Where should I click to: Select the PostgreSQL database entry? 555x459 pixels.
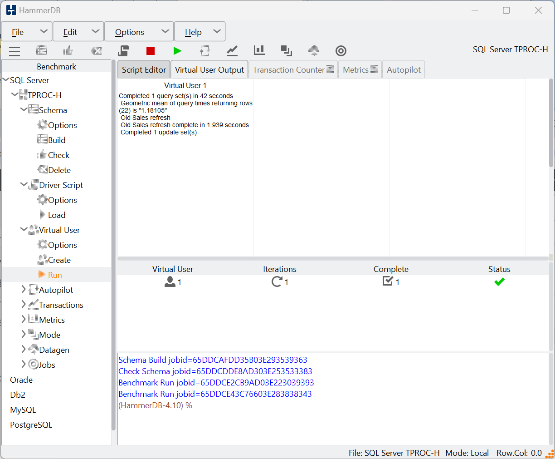click(x=31, y=424)
